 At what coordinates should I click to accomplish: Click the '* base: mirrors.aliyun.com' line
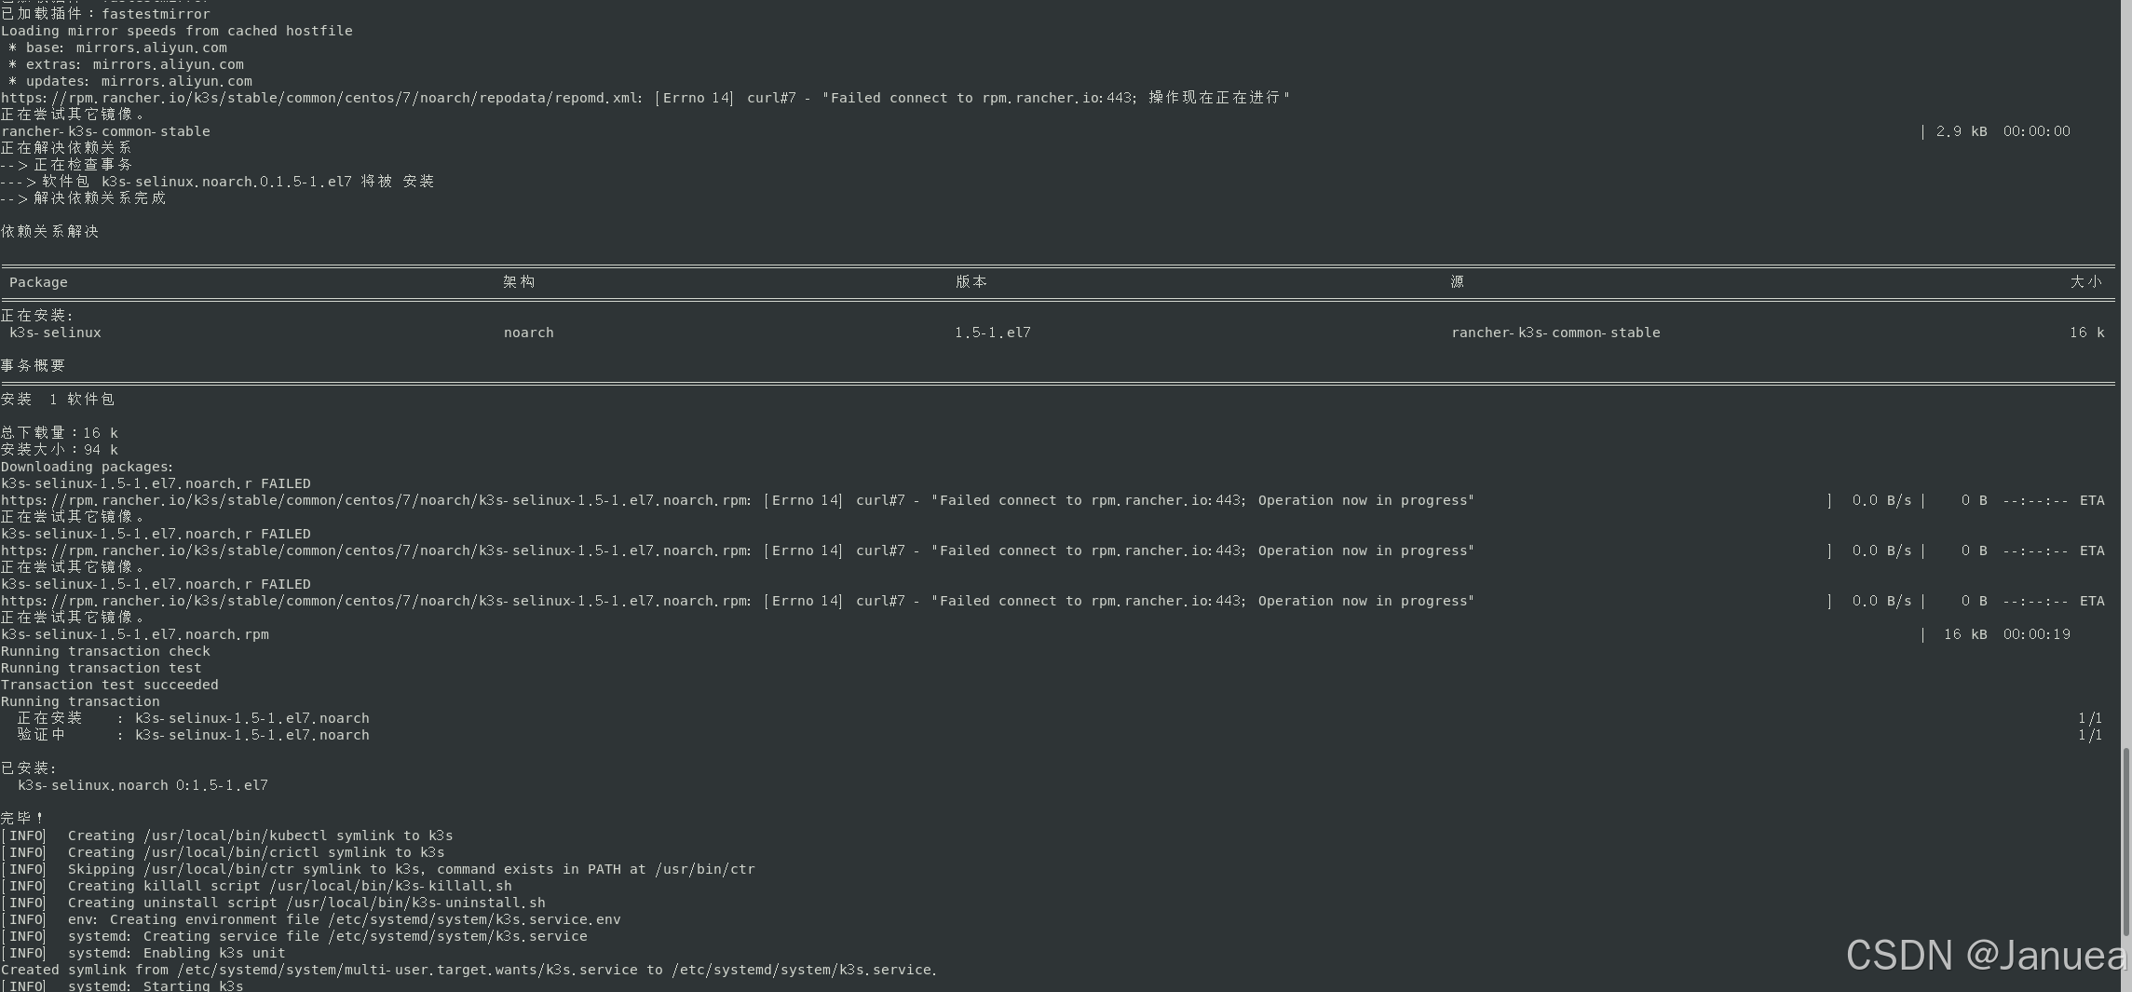click(x=117, y=48)
